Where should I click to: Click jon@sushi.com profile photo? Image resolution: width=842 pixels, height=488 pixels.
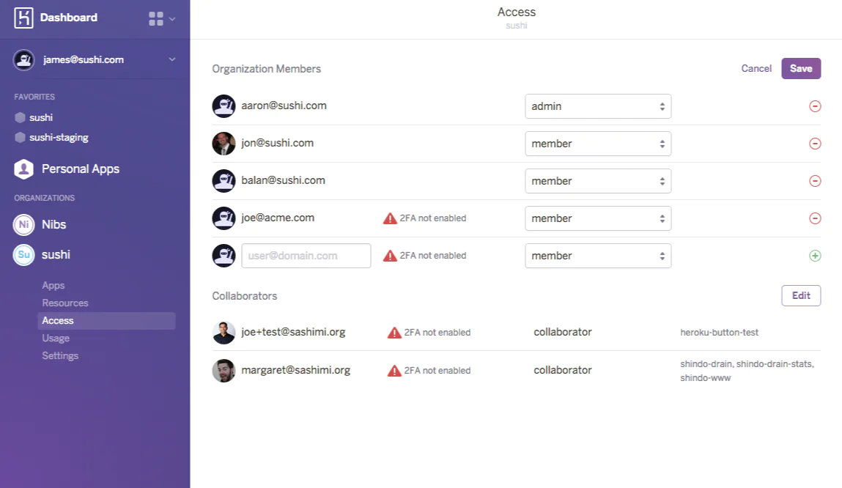click(x=224, y=144)
